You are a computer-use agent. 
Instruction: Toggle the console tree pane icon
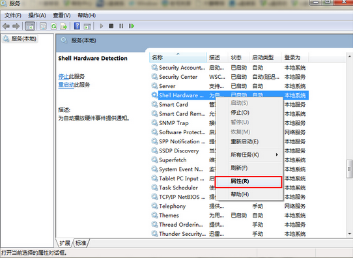pyautogui.click(x=30, y=26)
